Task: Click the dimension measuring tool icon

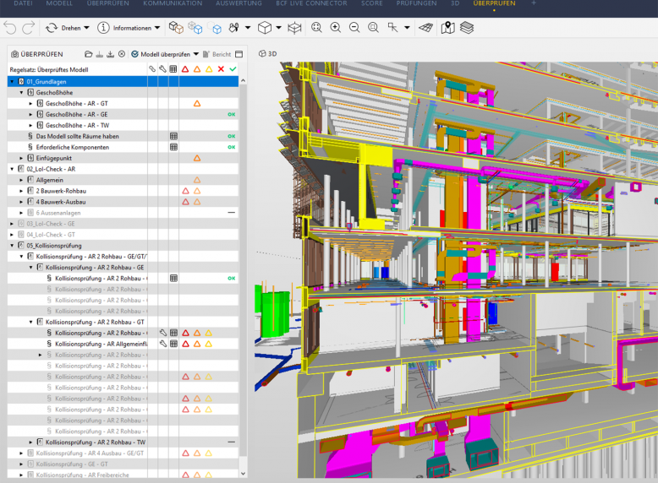Action: pos(392,28)
